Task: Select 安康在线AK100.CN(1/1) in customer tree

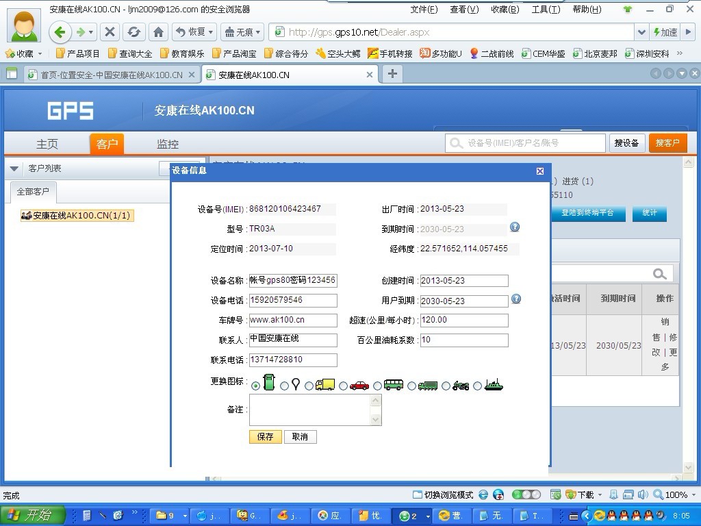Action: click(x=77, y=216)
